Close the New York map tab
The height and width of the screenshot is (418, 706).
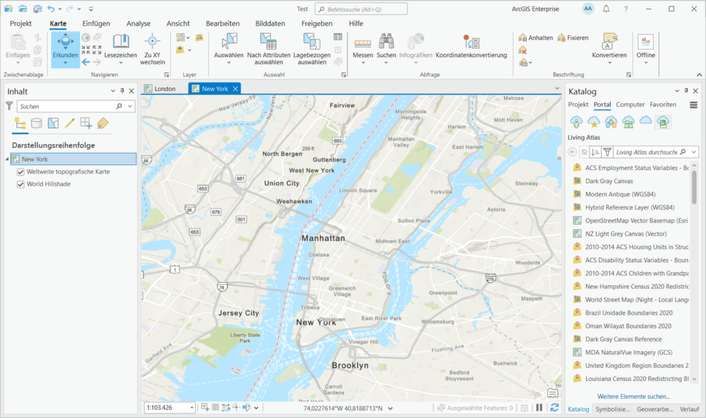coord(236,89)
